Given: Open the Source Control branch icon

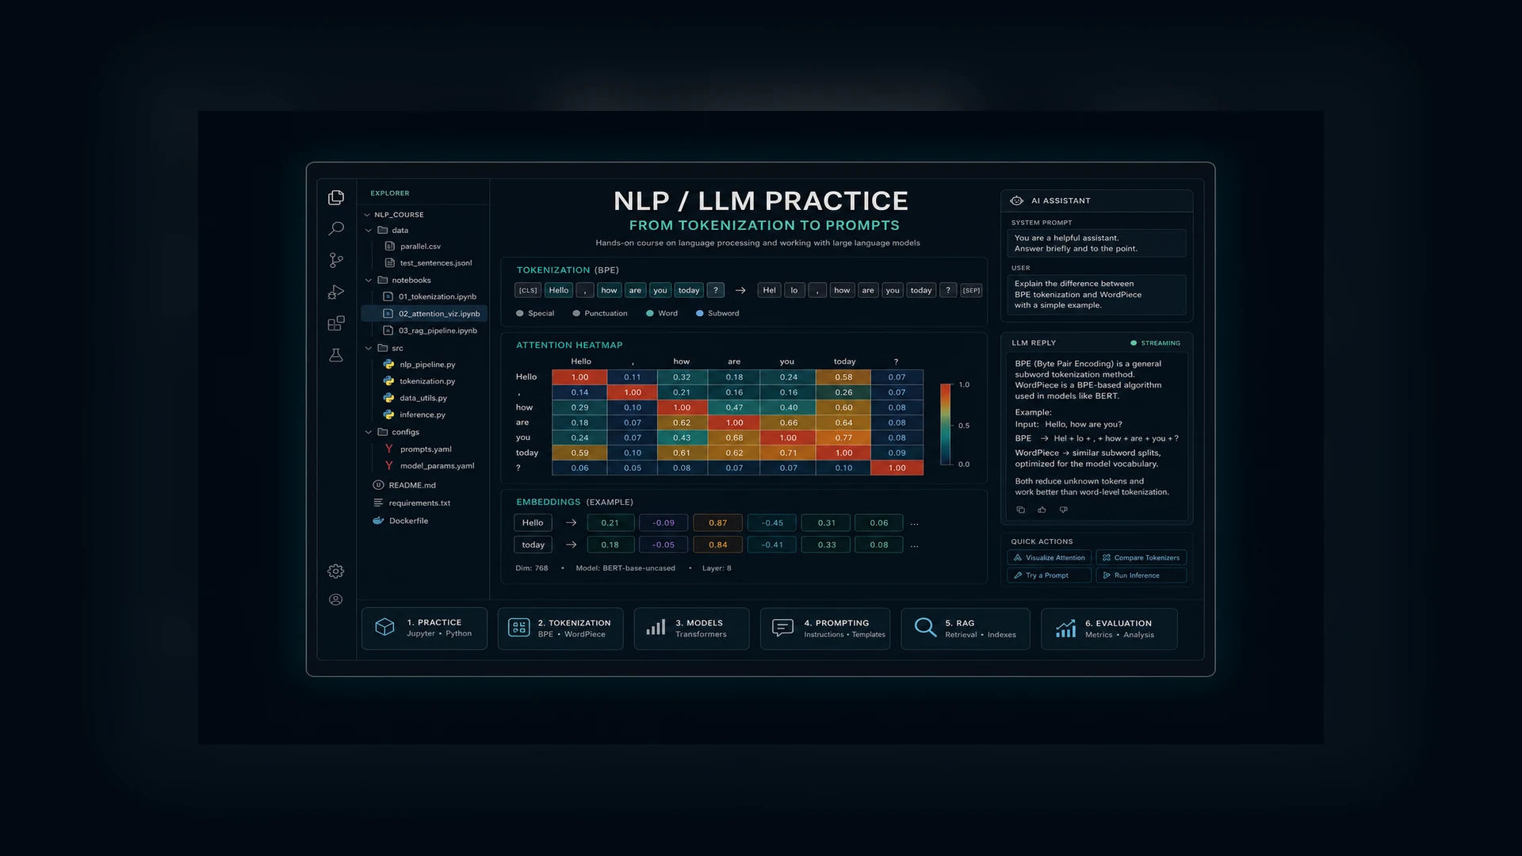Looking at the screenshot, I should (x=336, y=260).
